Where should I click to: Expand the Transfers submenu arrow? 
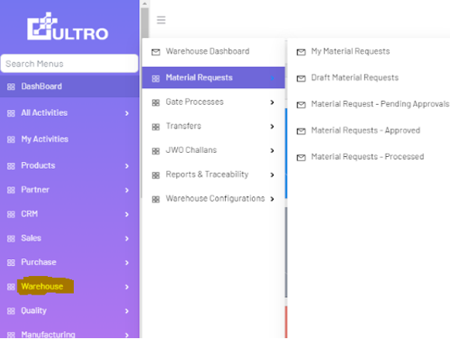point(272,127)
